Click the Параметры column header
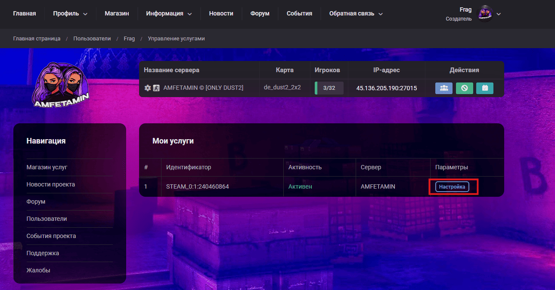The height and width of the screenshot is (290, 555). click(452, 167)
